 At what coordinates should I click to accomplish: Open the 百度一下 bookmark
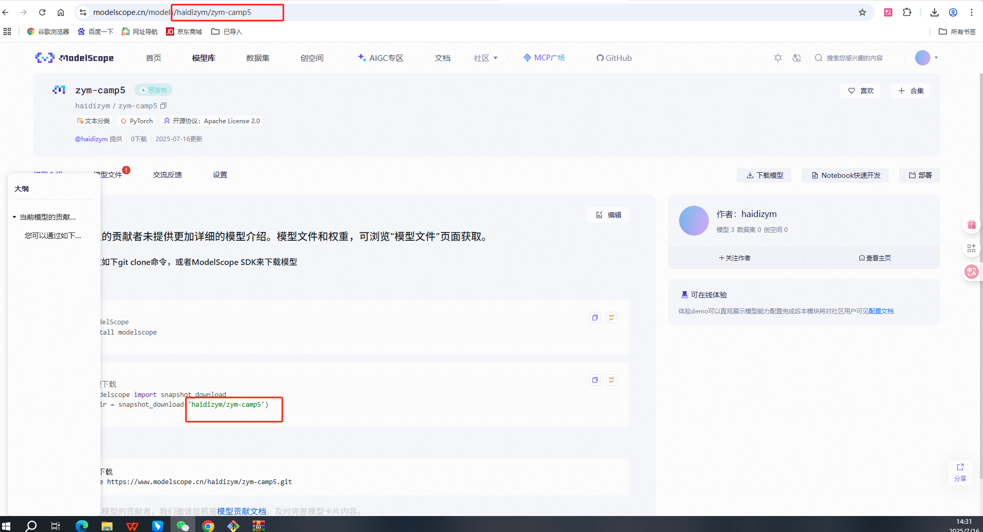pos(95,31)
